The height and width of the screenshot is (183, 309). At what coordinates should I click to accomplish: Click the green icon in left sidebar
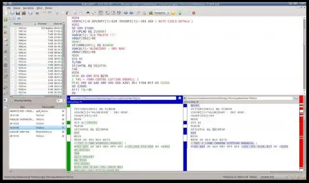coord(5,20)
